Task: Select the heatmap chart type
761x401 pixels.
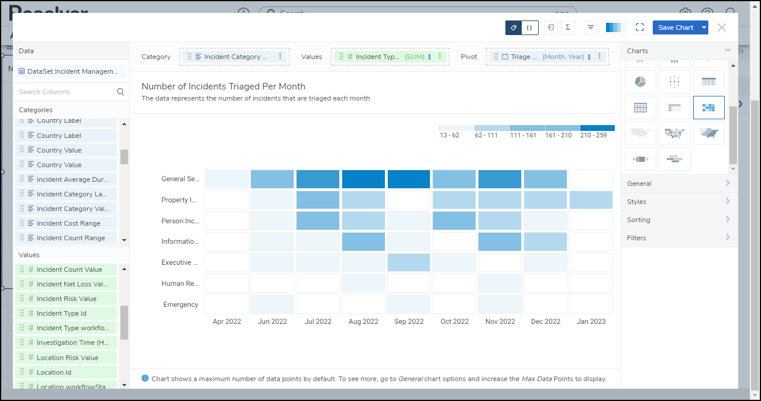Action: point(708,108)
